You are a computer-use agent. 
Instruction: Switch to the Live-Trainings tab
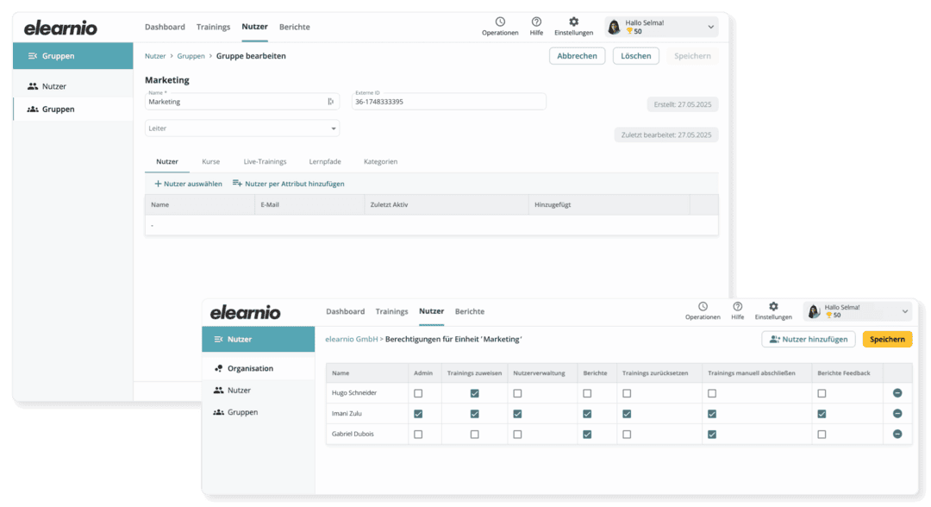265,161
